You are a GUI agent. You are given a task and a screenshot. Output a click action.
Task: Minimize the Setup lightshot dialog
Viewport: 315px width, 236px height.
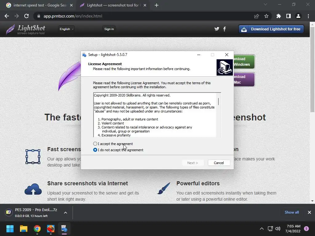click(x=199, y=55)
